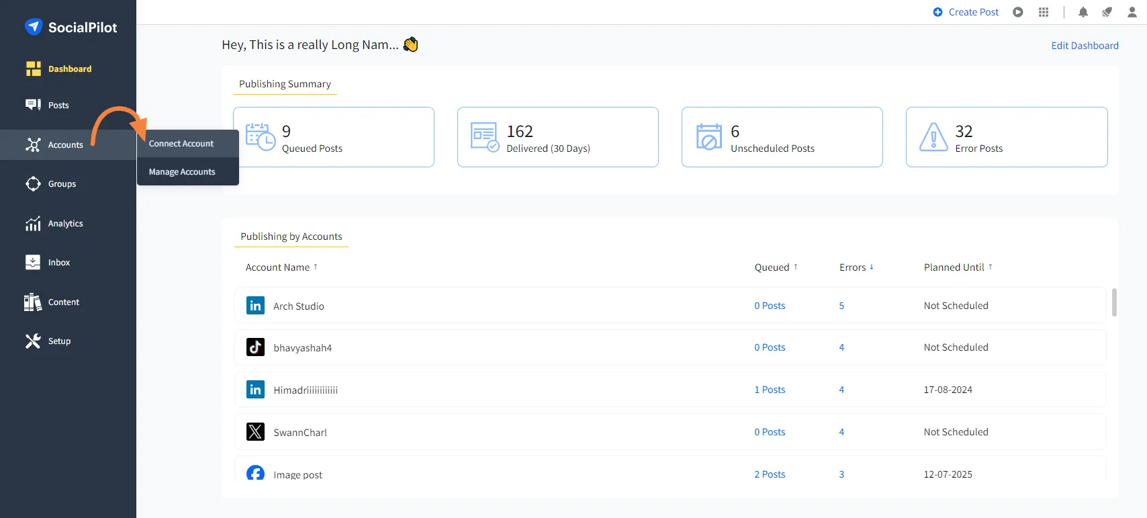The width and height of the screenshot is (1147, 518).
Task: Open the Accounts sidebar icon
Action: [x=33, y=144]
